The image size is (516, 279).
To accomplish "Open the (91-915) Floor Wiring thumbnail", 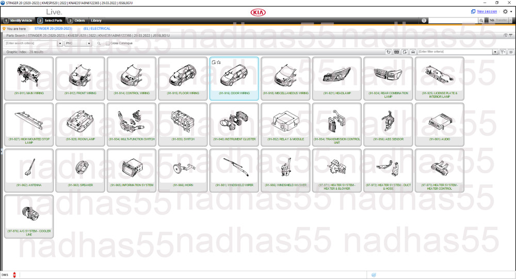I will pyautogui.click(x=183, y=78).
